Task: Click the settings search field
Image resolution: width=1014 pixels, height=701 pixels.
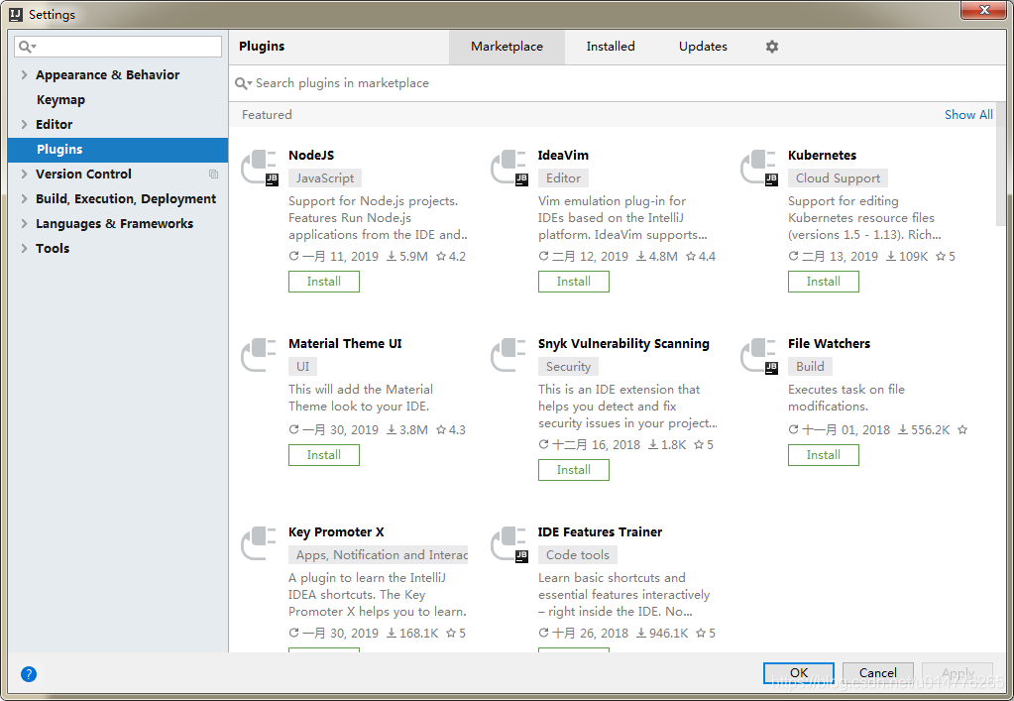Action: (118, 47)
